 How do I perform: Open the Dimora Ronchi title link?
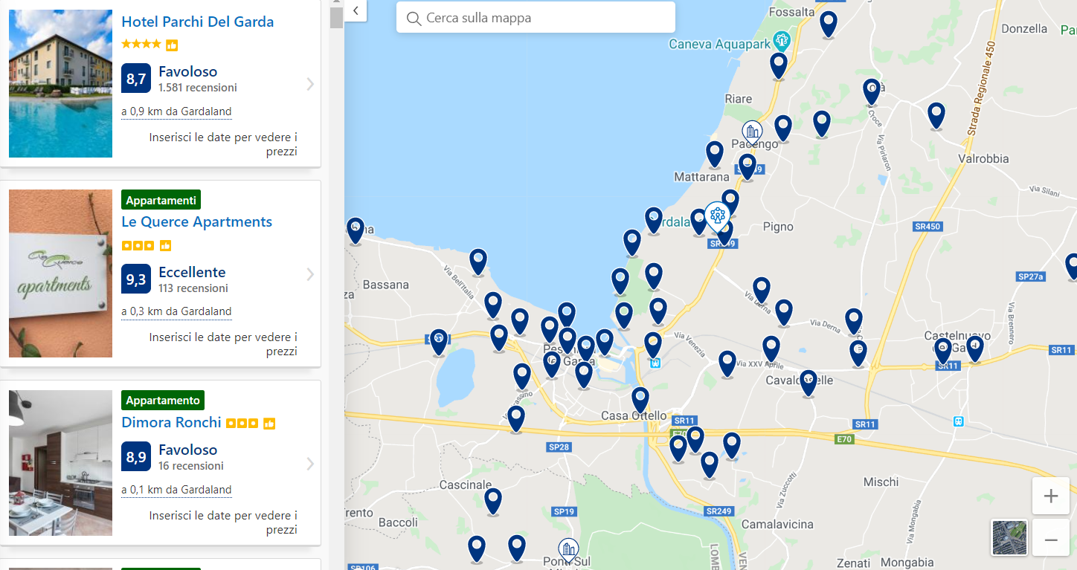pos(171,422)
